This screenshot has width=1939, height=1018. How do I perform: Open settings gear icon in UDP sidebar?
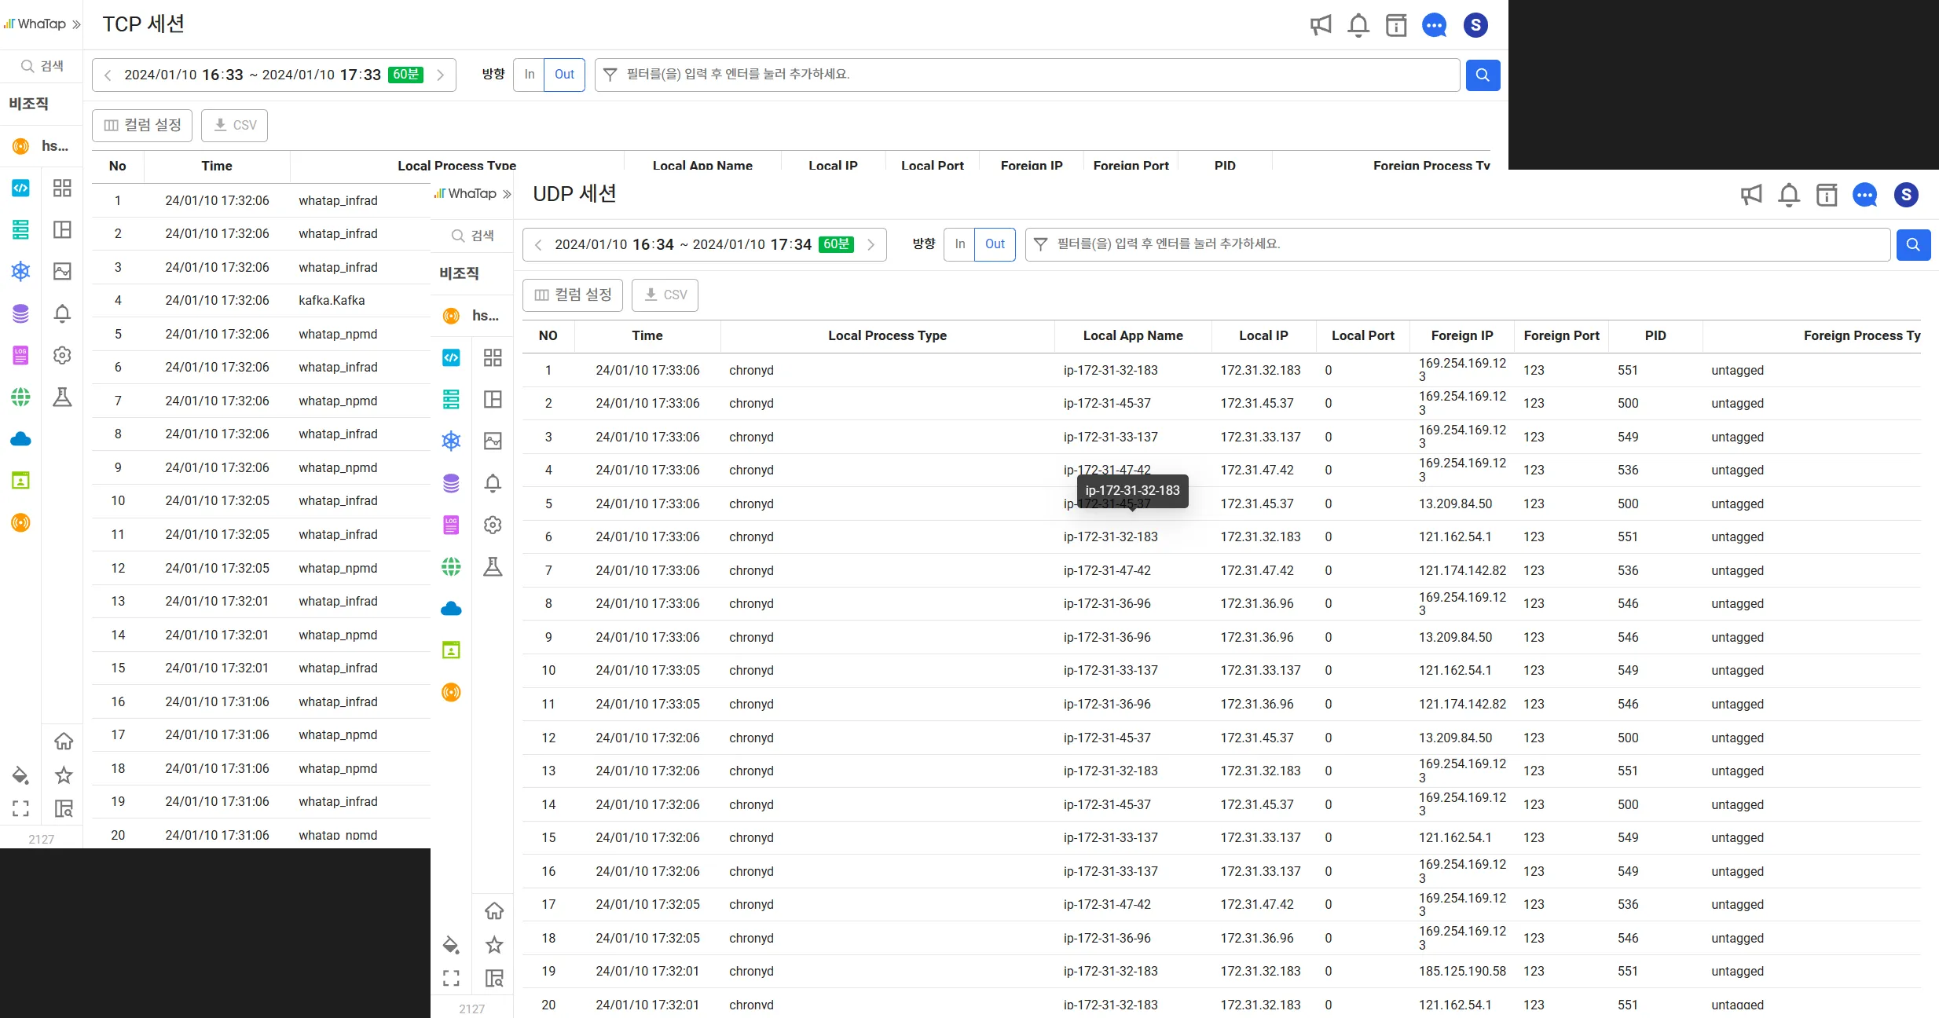pos(493,525)
